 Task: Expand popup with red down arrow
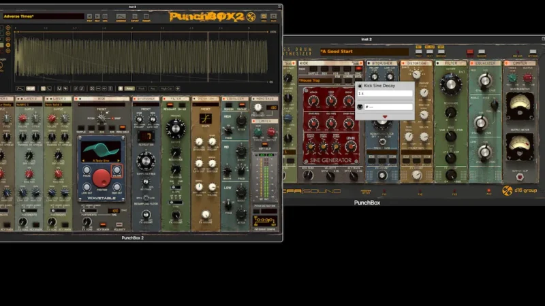coord(385,116)
